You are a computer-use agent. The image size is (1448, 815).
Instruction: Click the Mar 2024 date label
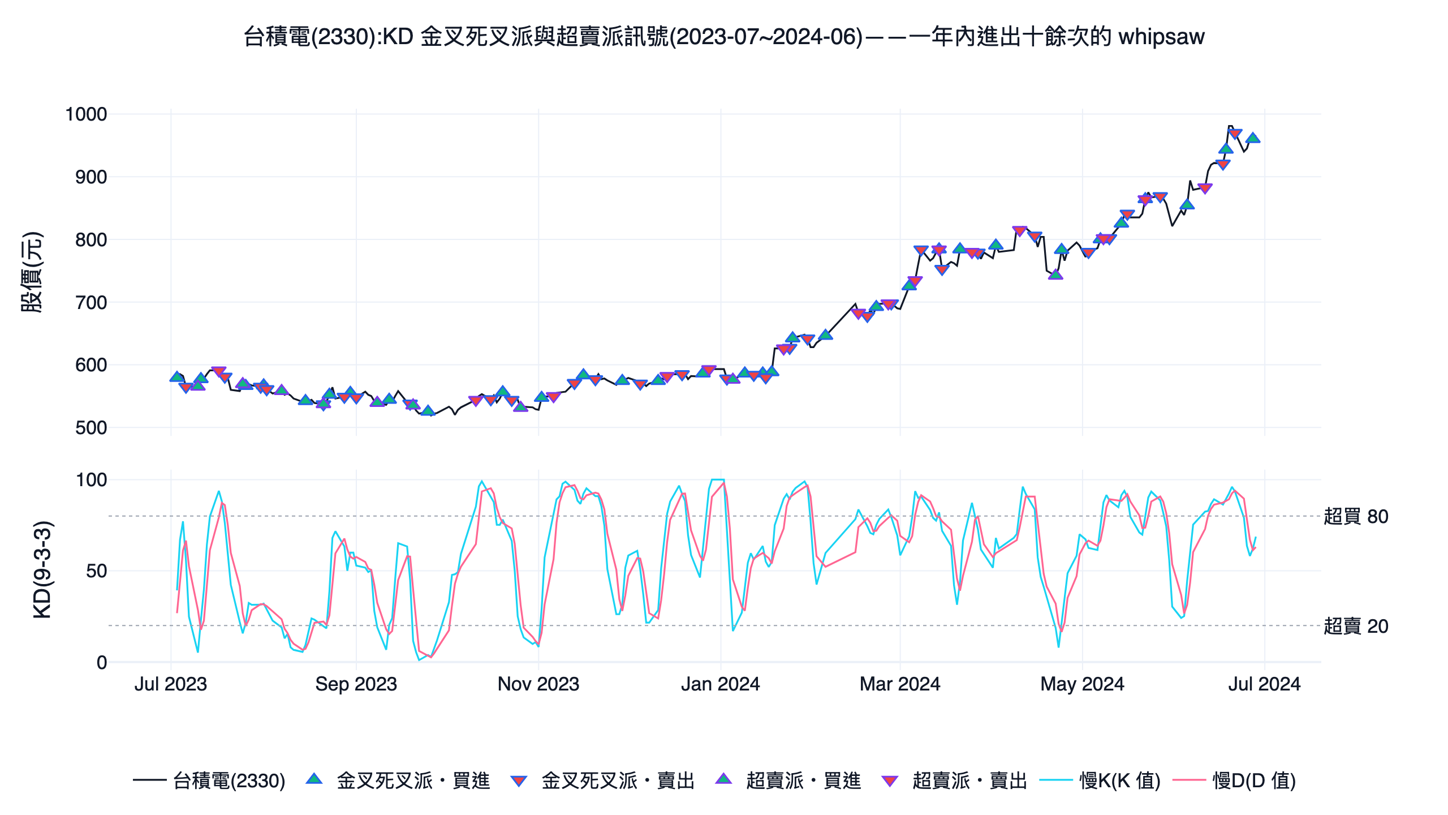[x=900, y=684]
